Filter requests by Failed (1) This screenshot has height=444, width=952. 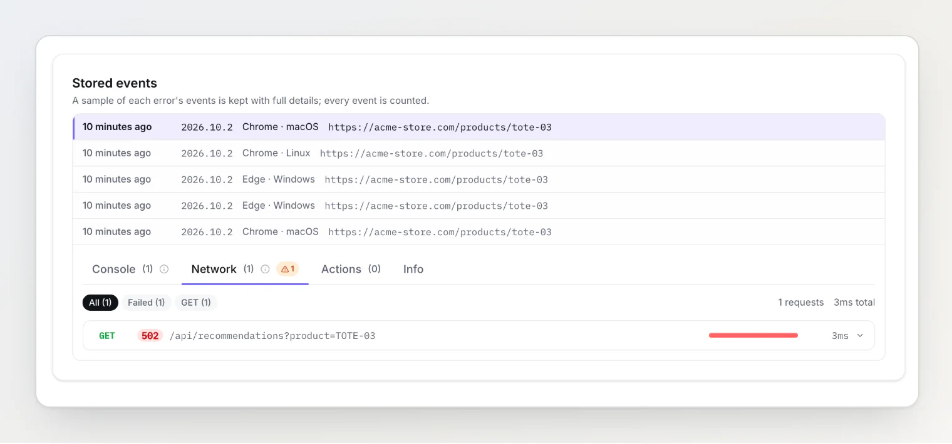146,303
